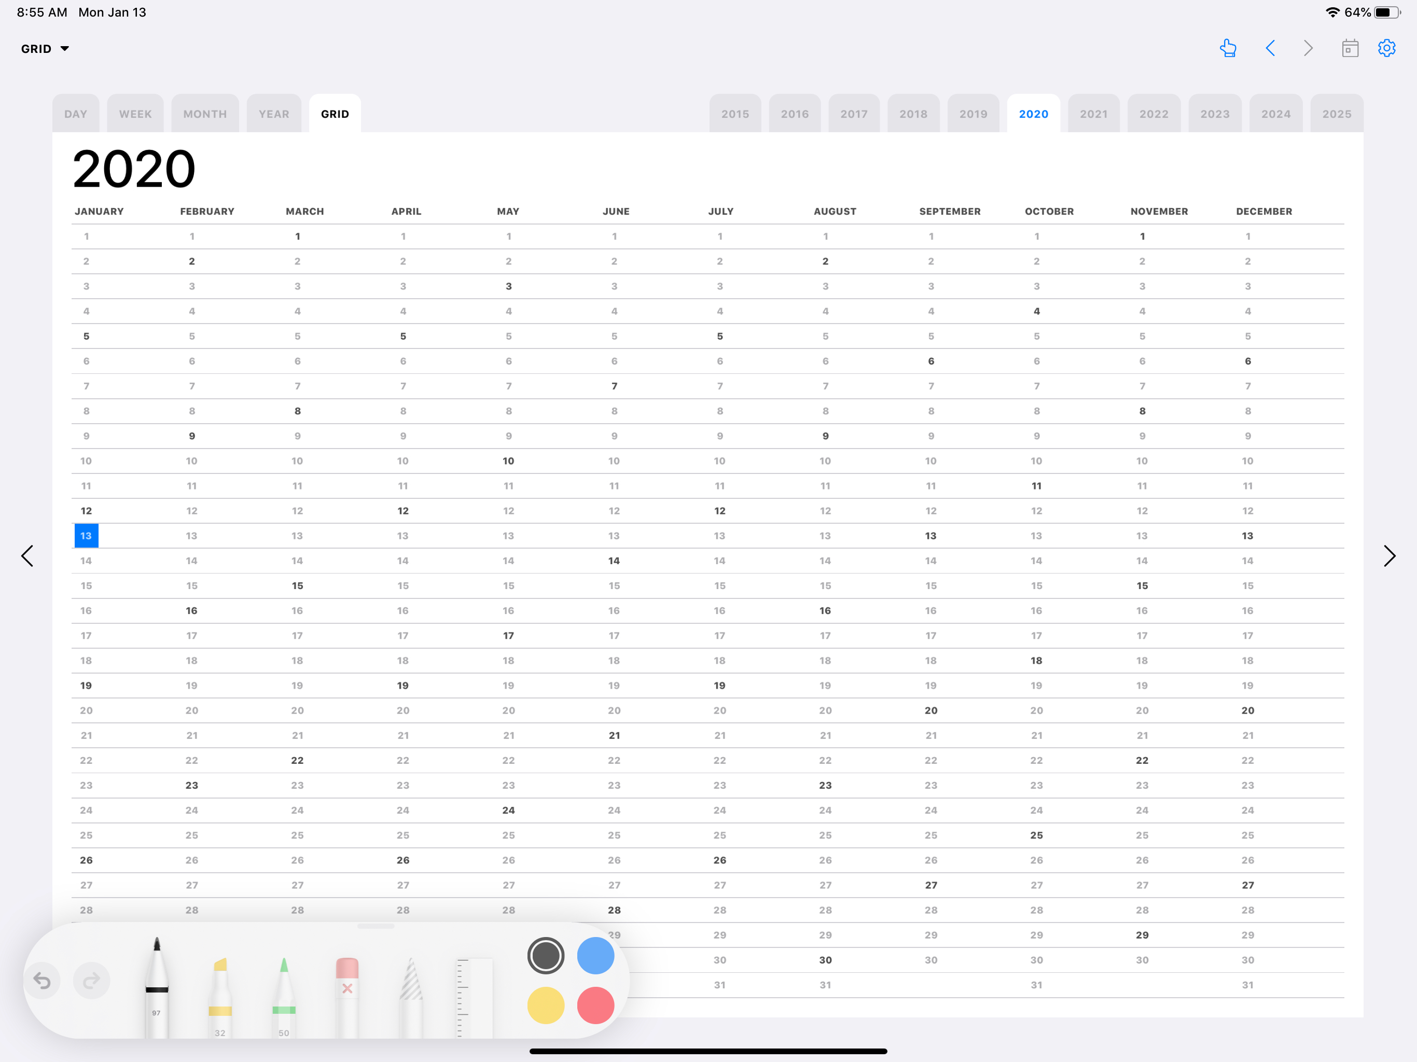
Task: Click left side previous-year arrow
Action: 27,556
